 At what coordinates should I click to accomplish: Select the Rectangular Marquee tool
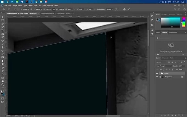pyautogui.click(x=2, y=20)
